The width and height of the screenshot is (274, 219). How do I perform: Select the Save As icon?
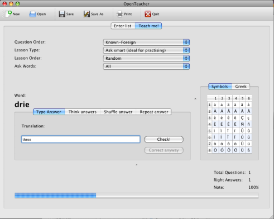[86, 14]
